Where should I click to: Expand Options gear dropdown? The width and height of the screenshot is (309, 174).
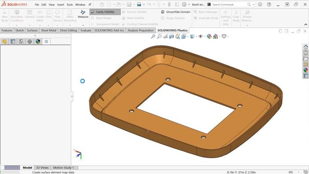pyautogui.click(x=189, y=4)
